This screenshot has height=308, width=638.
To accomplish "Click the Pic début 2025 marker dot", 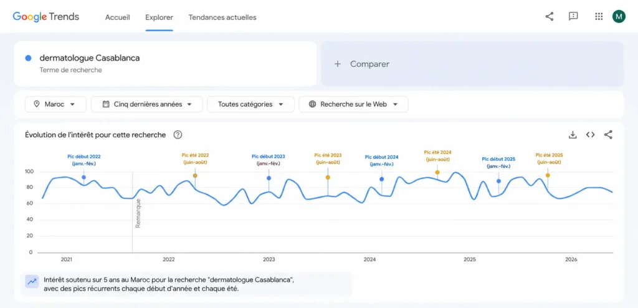I will [498, 181].
